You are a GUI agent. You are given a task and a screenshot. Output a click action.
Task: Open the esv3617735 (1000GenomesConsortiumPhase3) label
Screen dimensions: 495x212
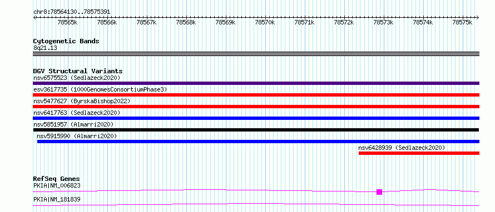100,89
